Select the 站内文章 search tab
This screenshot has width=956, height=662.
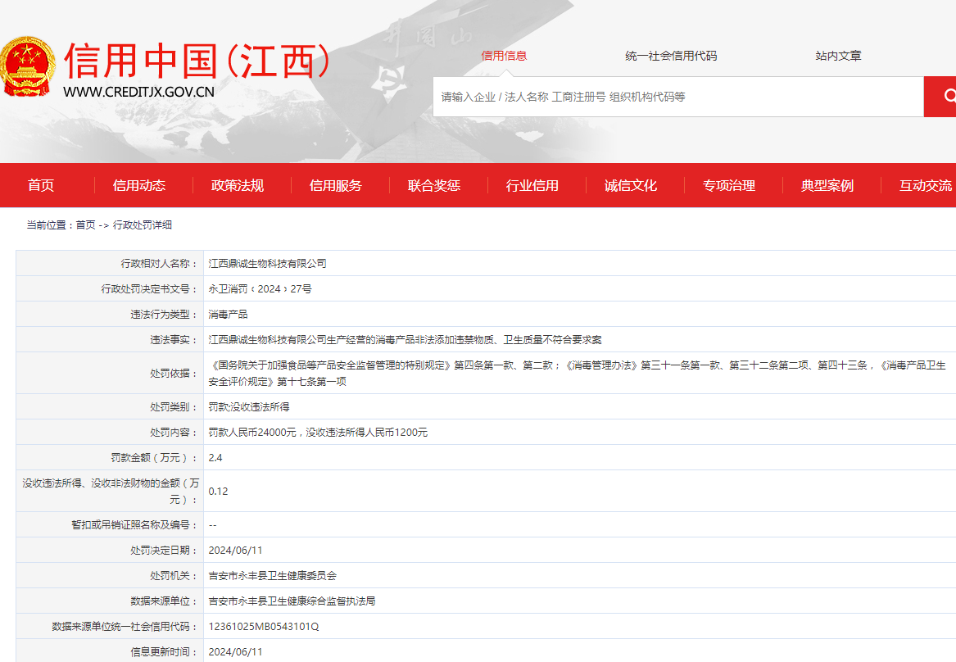(x=838, y=56)
